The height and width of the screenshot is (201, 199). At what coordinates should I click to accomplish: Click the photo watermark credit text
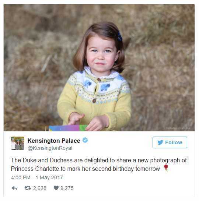click(178, 128)
